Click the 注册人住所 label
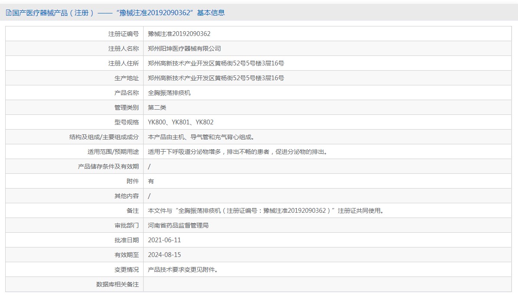This screenshot has width=518, height=296. (x=124, y=63)
